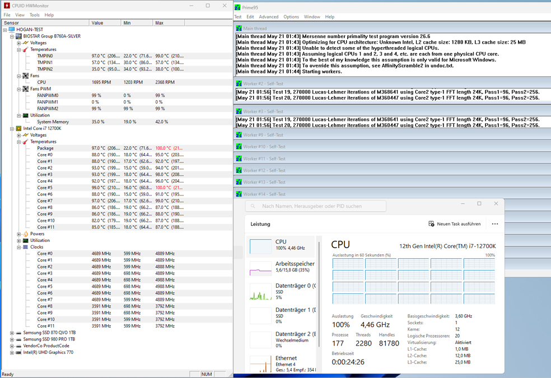Click Neuen Task ausführen button
Viewport: 551px width, 378px height.
click(x=455, y=224)
